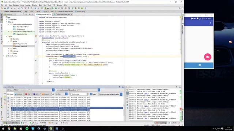Image resolution: width=234 pixels, height=131 pixels.
Task: Click the customcountdowntimer breadcrumb
Action: tap(64, 12)
